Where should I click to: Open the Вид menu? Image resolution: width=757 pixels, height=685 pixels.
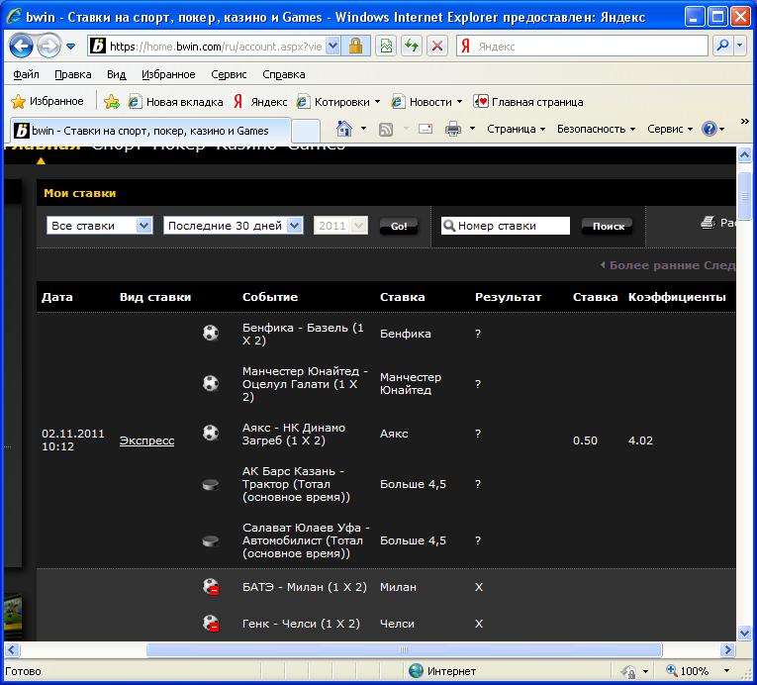[117, 74]
